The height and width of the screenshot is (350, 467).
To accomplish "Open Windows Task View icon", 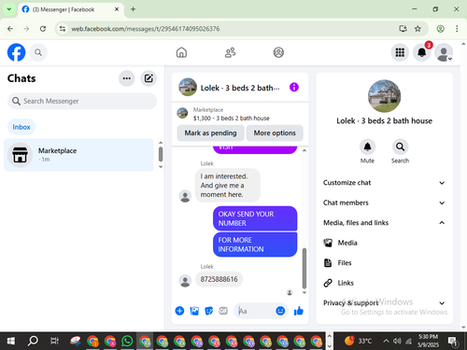I will (x=54, y=341).
